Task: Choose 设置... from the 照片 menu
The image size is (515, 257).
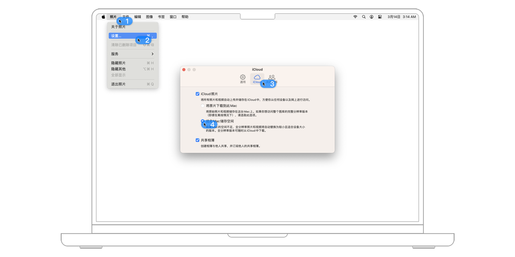Action: (x=133, y=36)
